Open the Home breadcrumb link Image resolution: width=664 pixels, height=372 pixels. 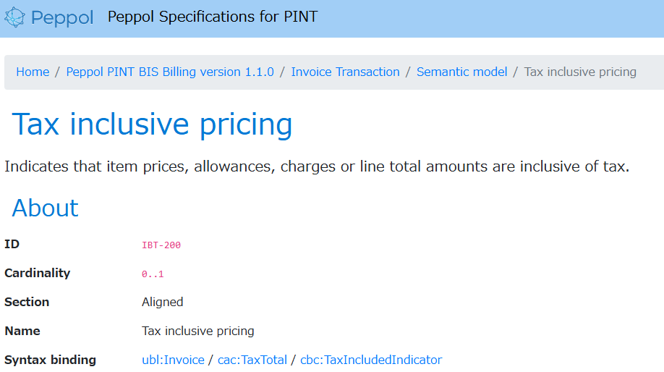click(x=33, y=72)
